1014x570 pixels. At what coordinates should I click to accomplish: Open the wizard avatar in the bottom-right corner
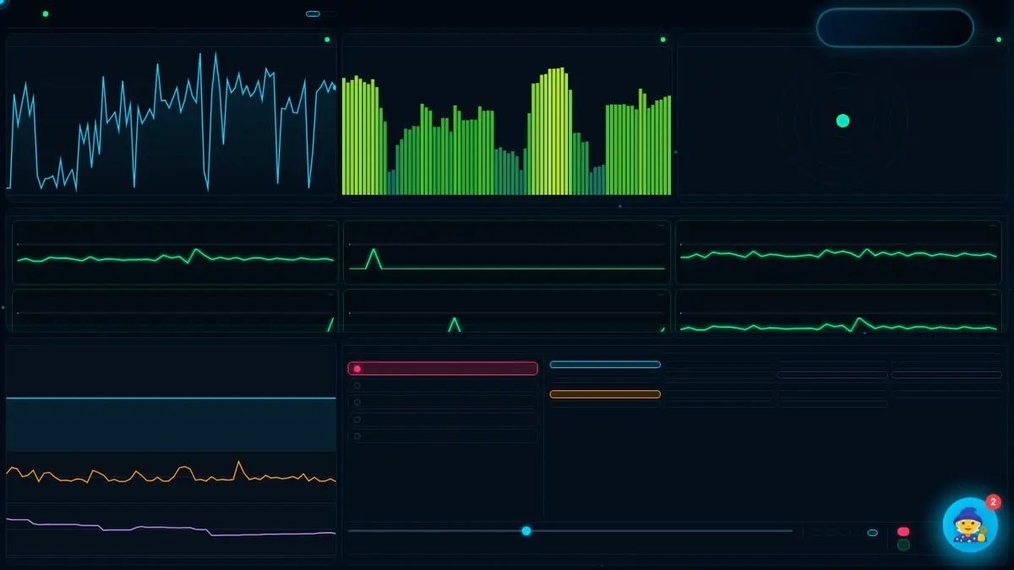pyautogui.click(x=968, y=524)
